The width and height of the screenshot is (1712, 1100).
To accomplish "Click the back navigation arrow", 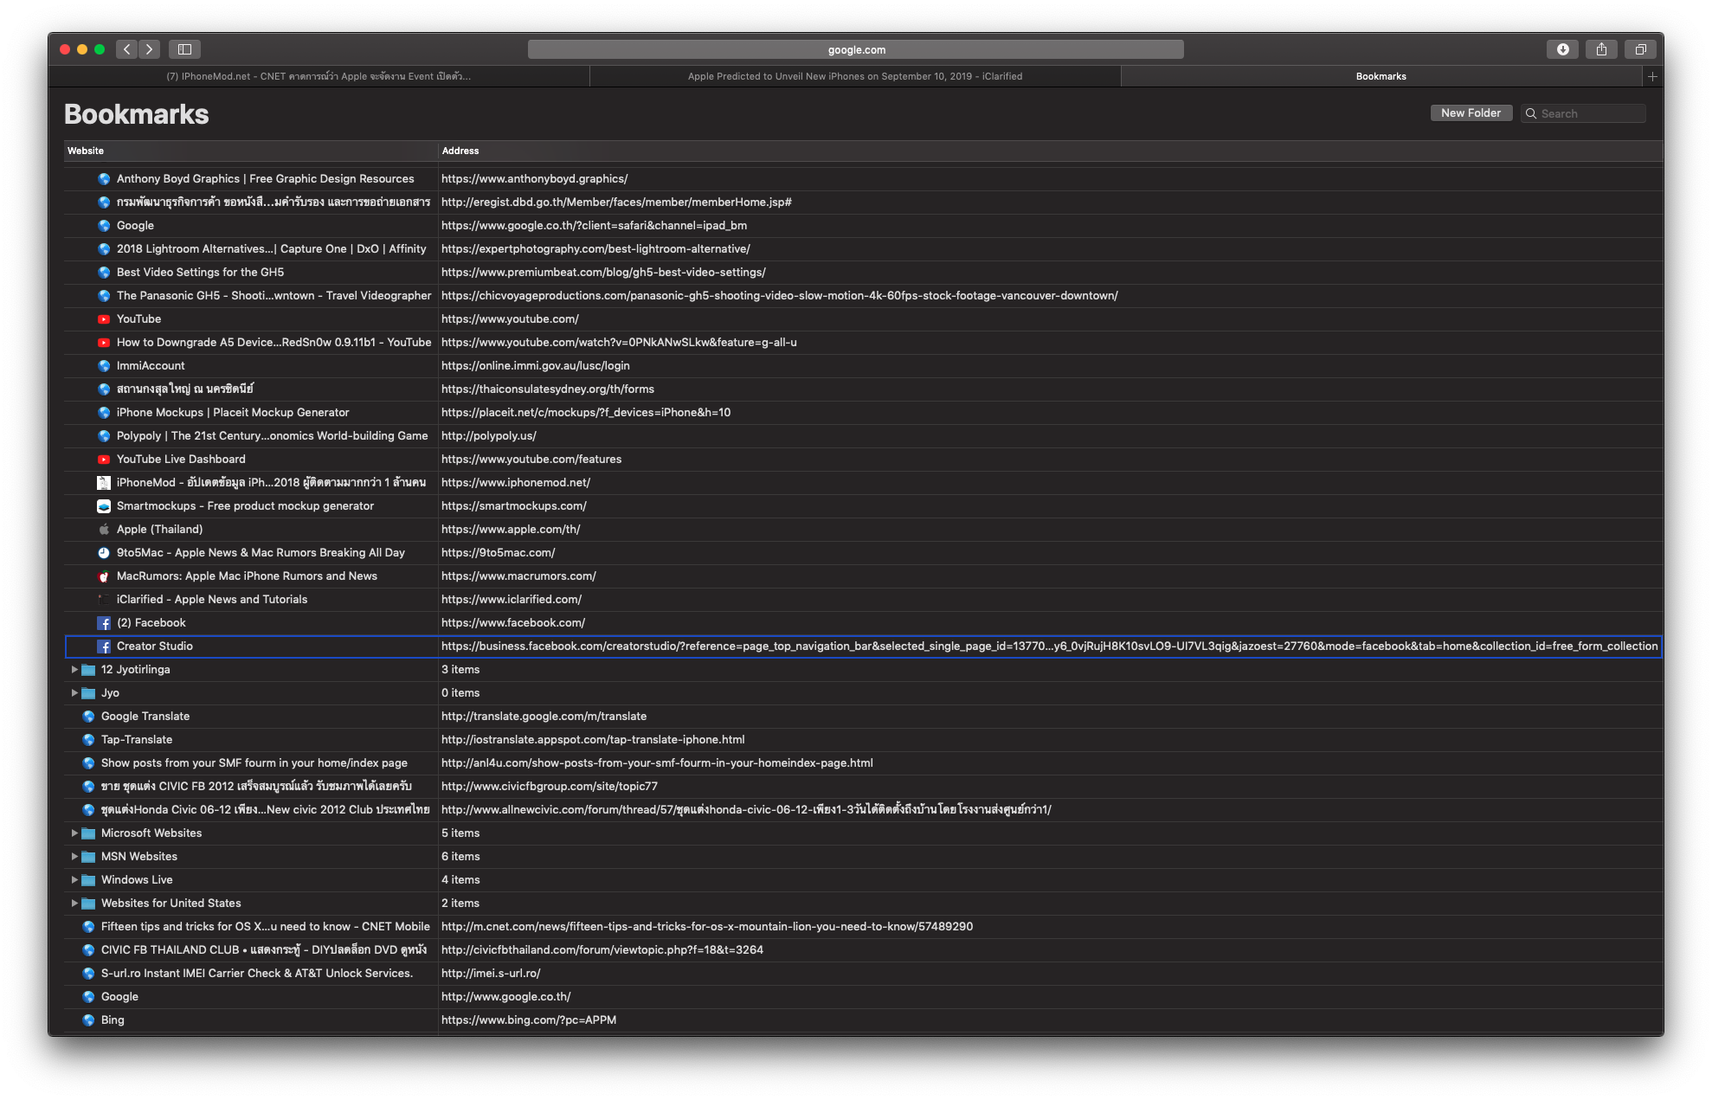I will pyautogui.click(x=126, y=49).
